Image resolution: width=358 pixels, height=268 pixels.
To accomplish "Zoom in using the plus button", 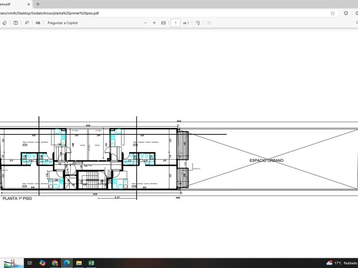I will 154,23.
